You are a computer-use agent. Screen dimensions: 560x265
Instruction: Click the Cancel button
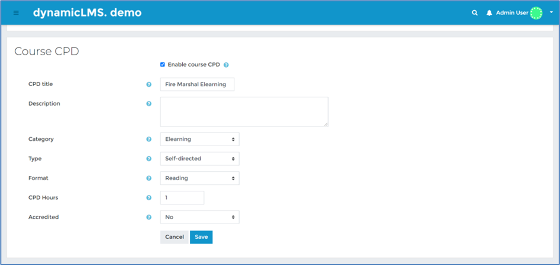point(174,237)
